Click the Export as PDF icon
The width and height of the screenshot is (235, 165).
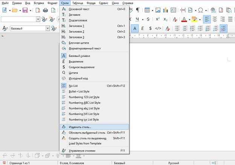(38, 10)
